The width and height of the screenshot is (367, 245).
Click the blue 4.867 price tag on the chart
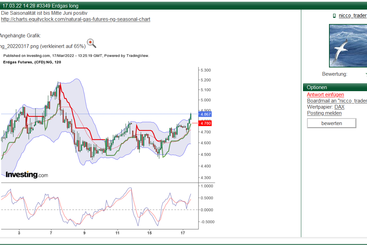(x=205, y=114)
